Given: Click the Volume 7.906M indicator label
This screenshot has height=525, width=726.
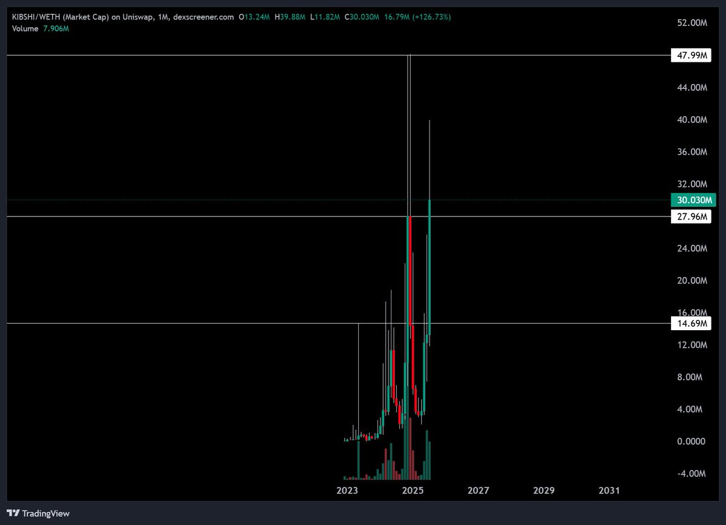Looking at the screenshot, I should tap(41, 29).
